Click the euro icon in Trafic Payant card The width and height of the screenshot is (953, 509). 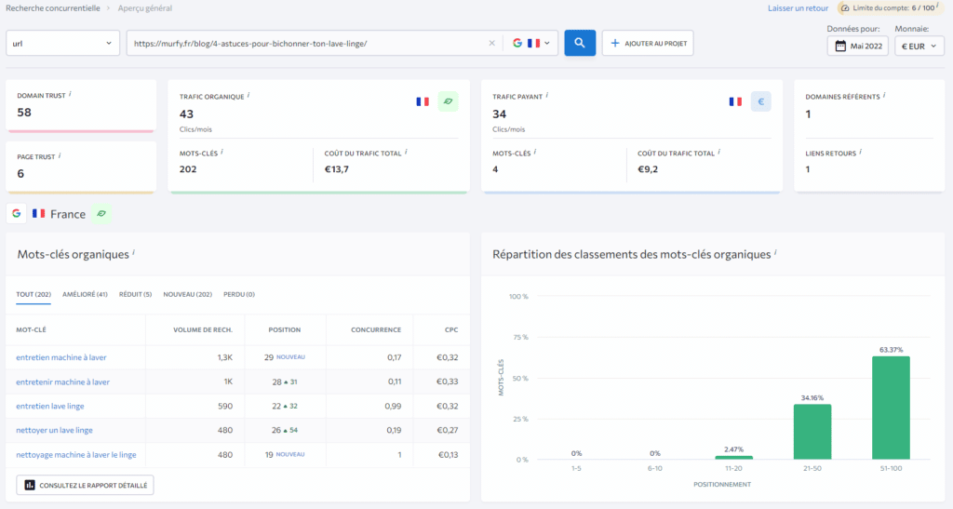pyautogui.click(x=760, y=101)
